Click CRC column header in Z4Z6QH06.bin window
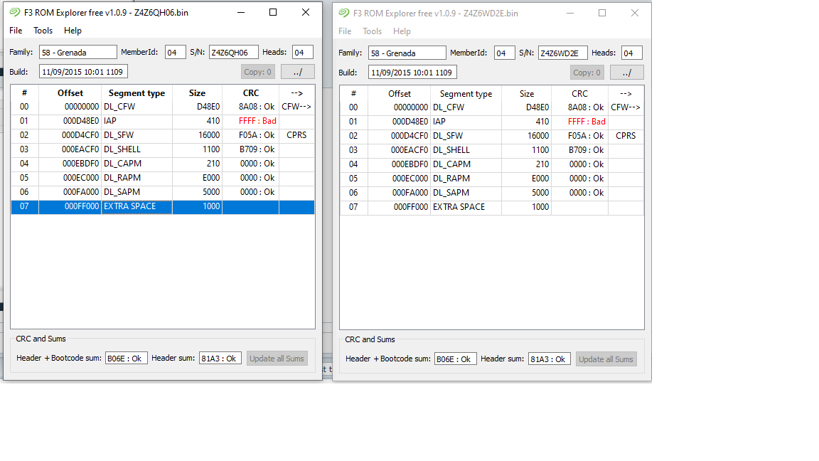This screenshot has height=461, width=819. [x=251, y=93]
